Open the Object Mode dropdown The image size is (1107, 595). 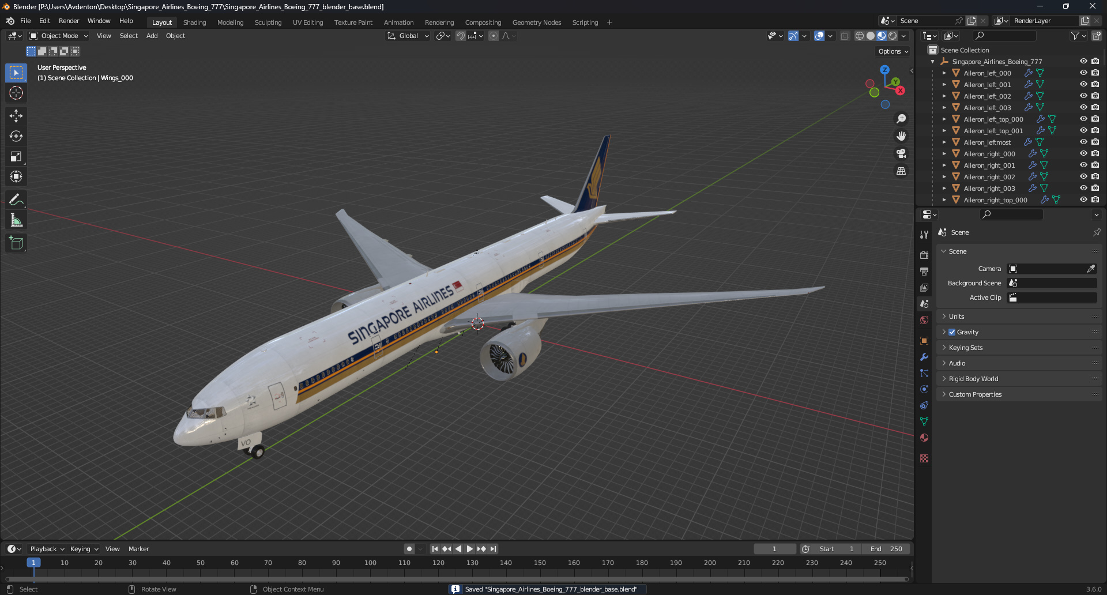[59, 36]
